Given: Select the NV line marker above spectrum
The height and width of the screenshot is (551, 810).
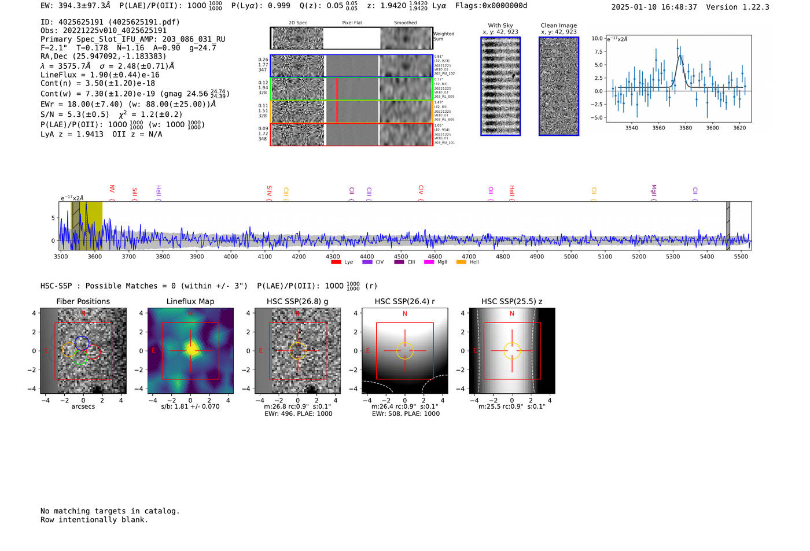Looking at the screenshot, I should pyautogui.click(x=112, y=193).
